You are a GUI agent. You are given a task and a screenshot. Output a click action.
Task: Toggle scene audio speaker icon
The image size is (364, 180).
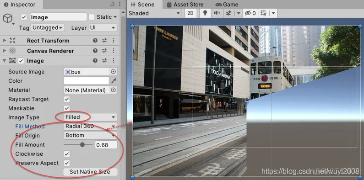pyautogui.click(x=217, y=13)
